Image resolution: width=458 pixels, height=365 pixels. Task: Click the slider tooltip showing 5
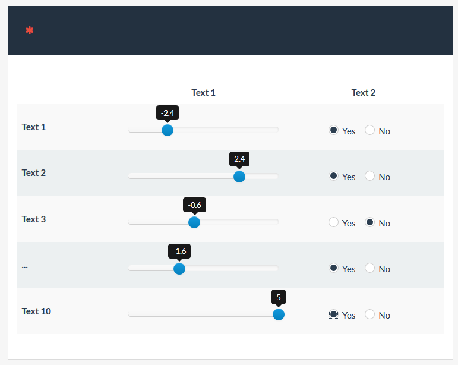(278, 297)
